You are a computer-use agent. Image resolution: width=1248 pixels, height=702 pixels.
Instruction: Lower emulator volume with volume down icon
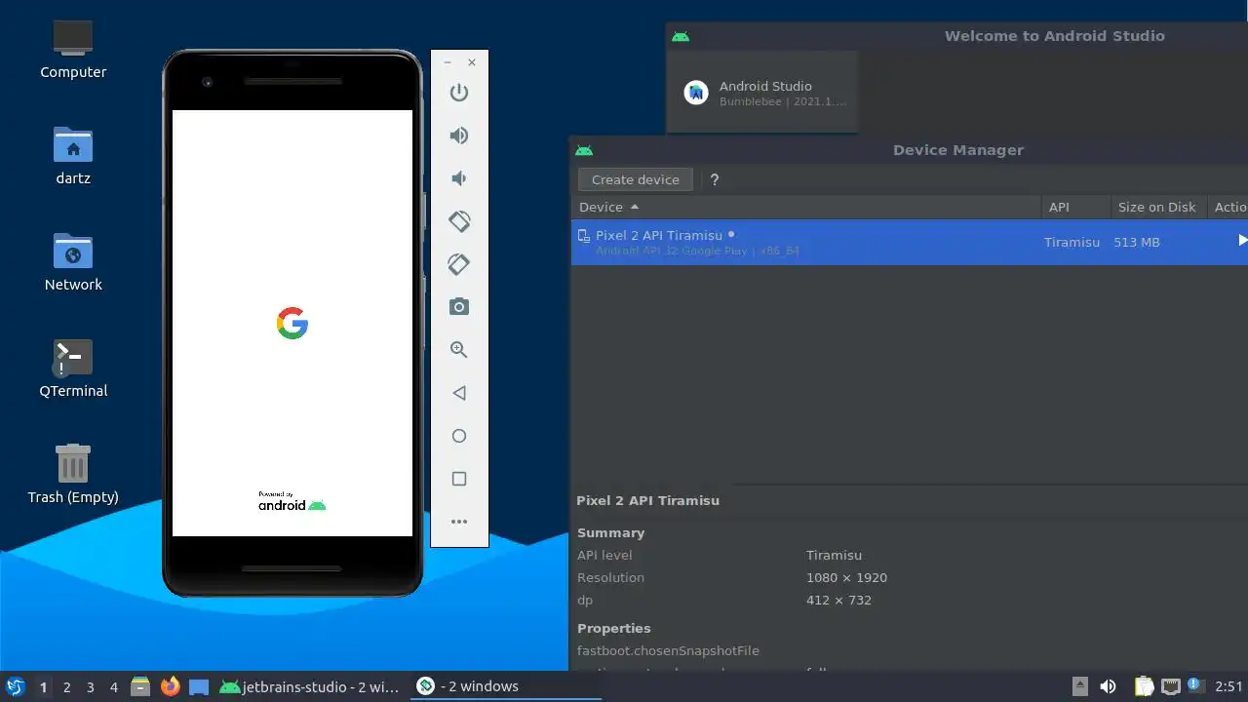click(459, 178)
